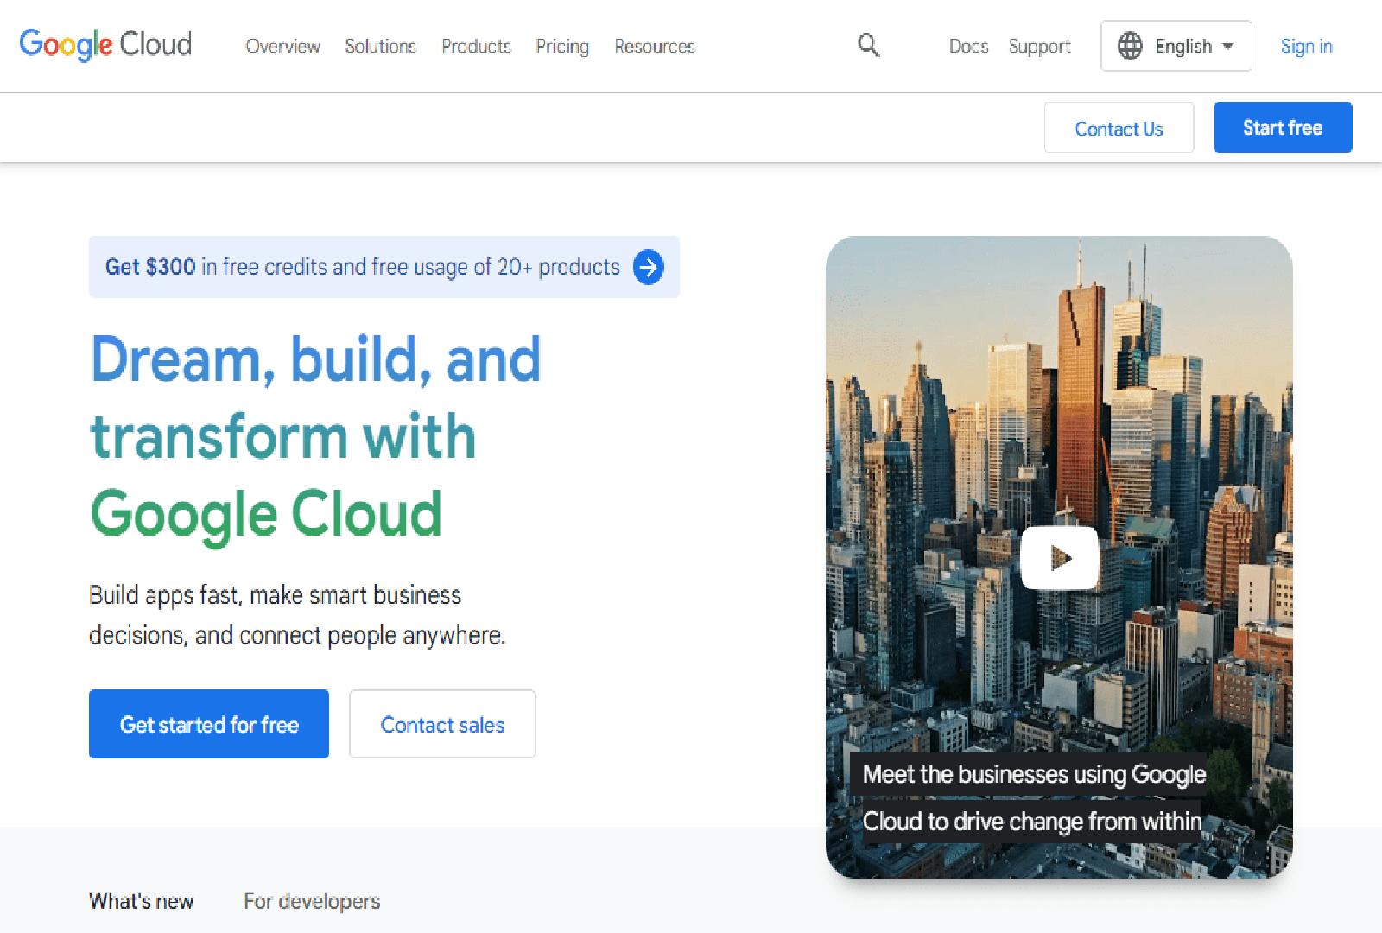Viewport: 1382px width, 933px height.
Task: Sign in to Google Cloud
Action: click(x=1306, y=47)
